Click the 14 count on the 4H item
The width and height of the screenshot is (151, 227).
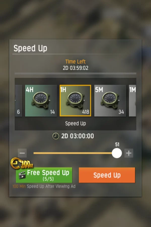[x=52, y=112]
